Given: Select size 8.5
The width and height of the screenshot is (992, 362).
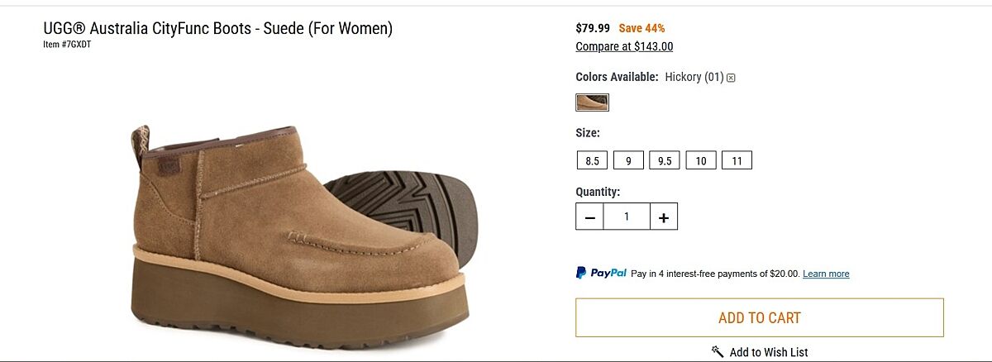Looking at the screenshot, I should pyautogui.click(x=592, y=160).
